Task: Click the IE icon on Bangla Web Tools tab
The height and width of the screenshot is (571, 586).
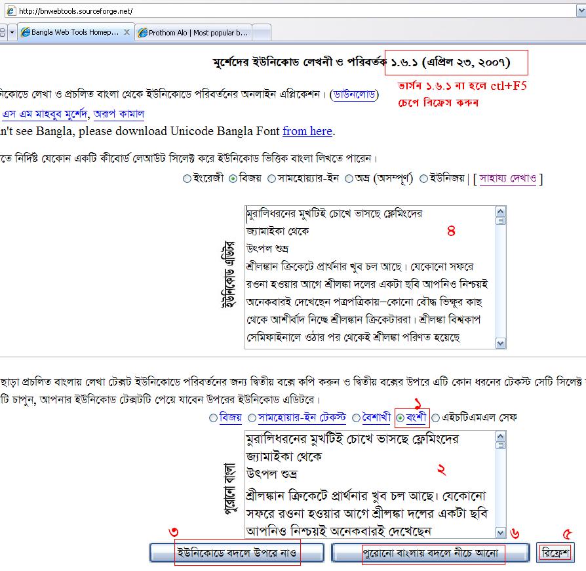Action: [x=26, y=33]
